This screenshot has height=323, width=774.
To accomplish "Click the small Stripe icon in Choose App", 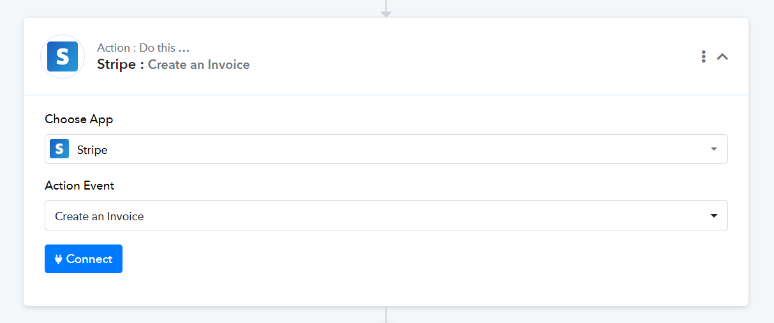I will (59, 149).
